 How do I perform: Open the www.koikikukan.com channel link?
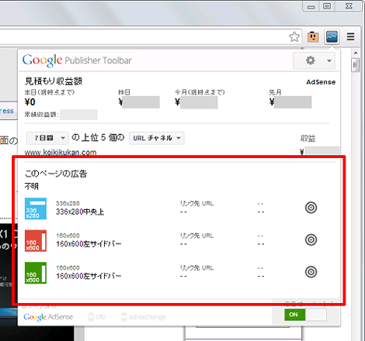(61, 152)
